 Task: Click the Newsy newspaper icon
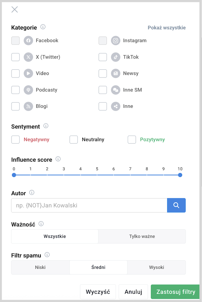pos(115,73)
